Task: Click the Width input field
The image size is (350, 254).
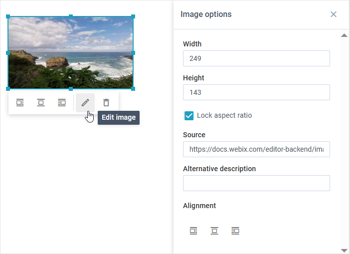Action: tap(256, 58)
